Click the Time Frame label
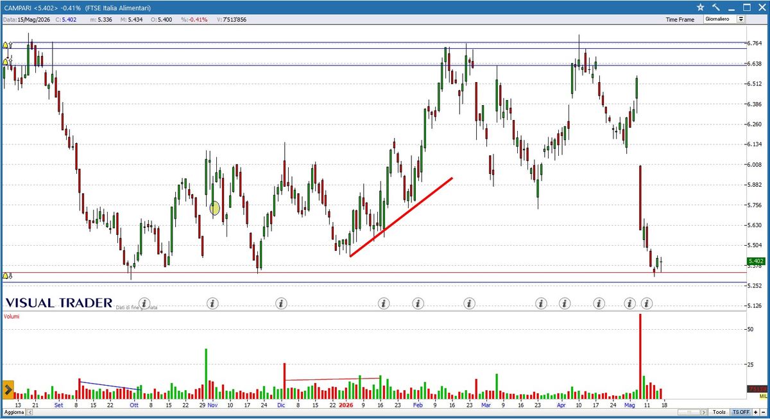 click(680, 20)
